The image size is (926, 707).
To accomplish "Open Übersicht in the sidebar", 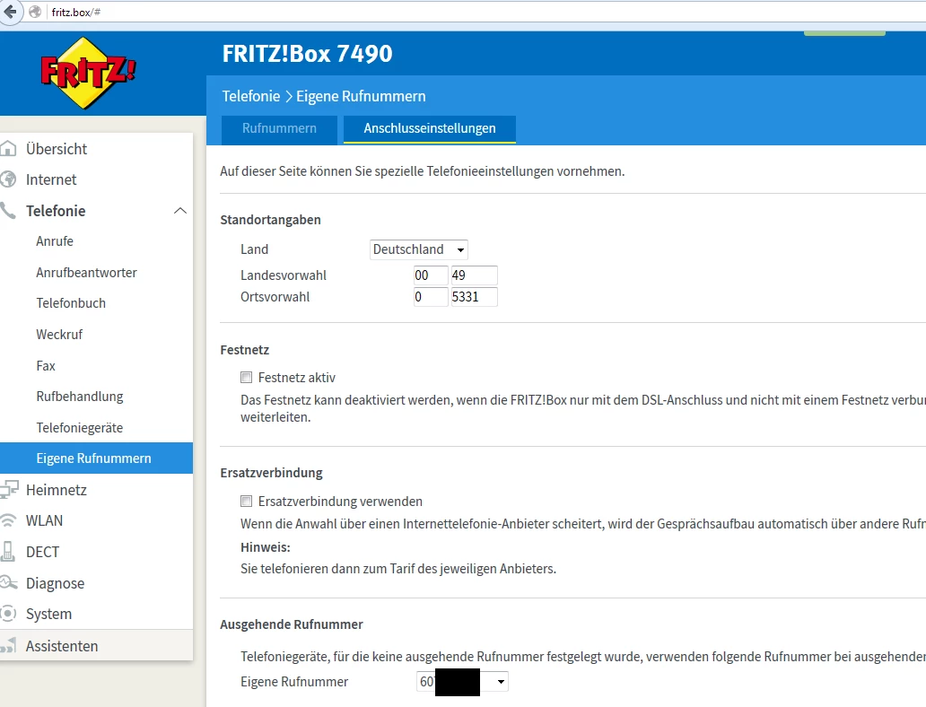I will [57, 149].
